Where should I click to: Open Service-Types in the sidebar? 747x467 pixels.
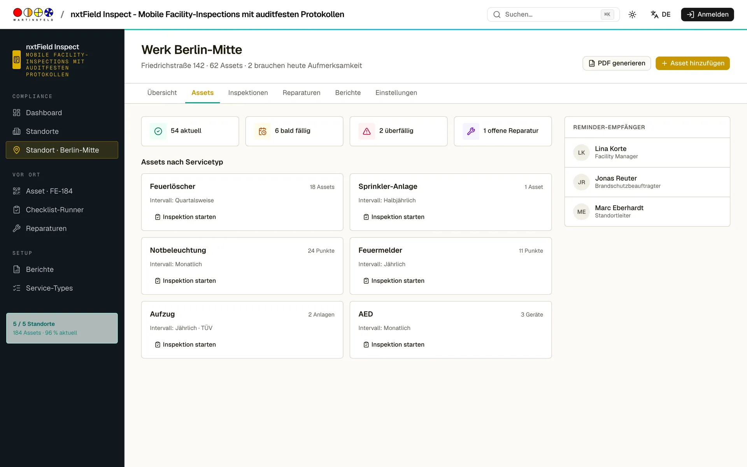(x=62, y=288)
